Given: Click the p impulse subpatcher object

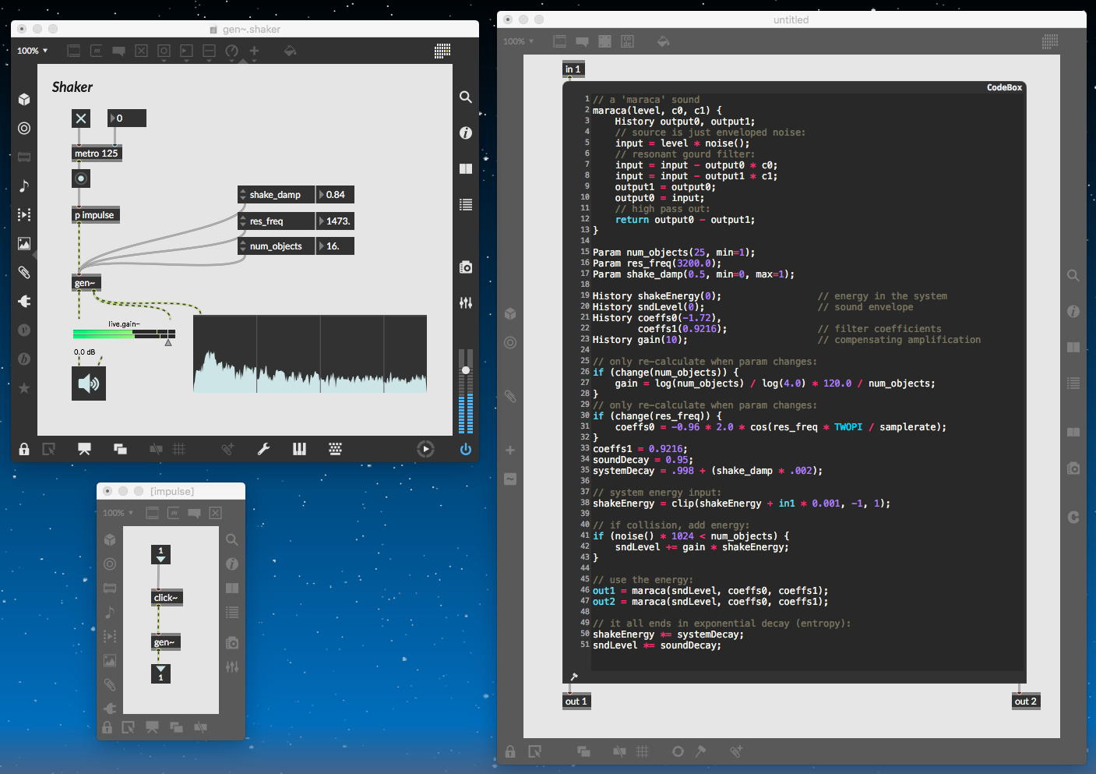Looking at the screenshot, I should click(95, 215).
